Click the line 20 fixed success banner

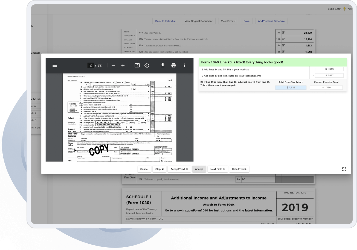pos(273,62)
